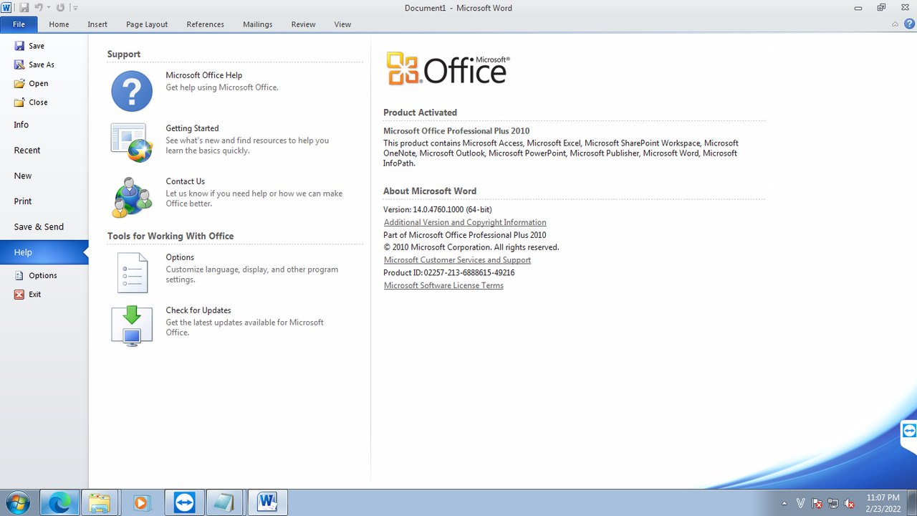This screenshot has width=917, height=516.
Task: Select the highlighted Help section
Action: (44, 252)
